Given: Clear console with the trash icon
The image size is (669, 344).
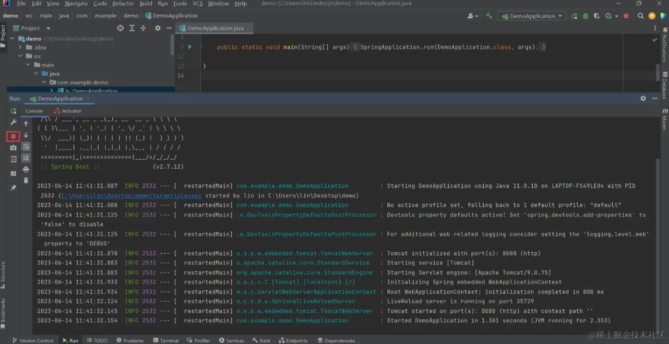Looking at the screenshot, I should click(26, 180).
